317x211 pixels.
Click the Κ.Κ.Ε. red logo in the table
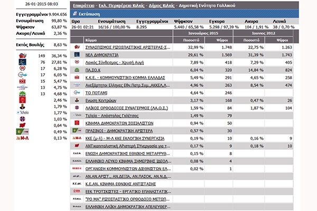tap(77, 77)
